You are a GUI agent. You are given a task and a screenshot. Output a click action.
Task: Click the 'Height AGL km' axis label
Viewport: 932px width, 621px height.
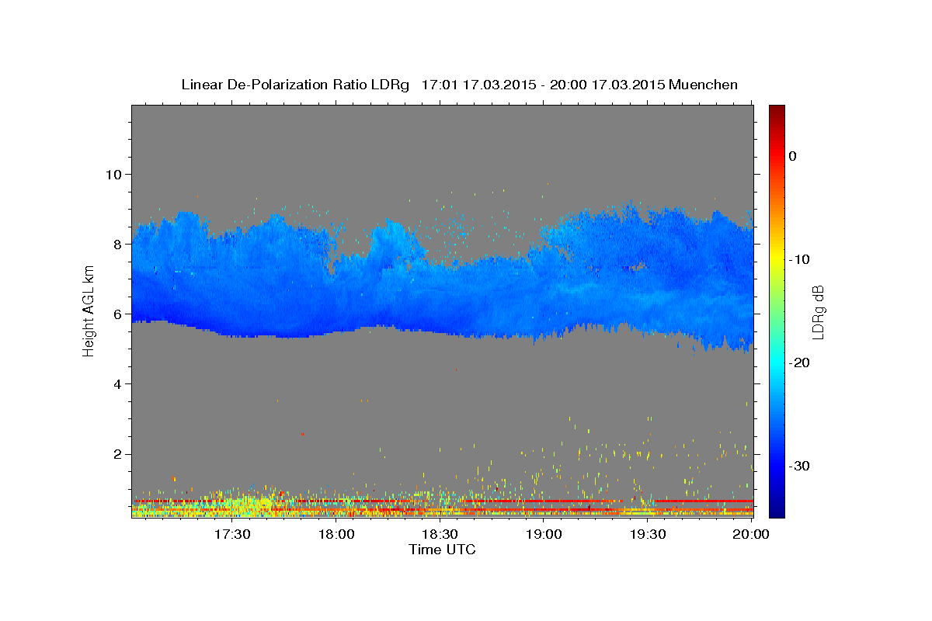tap(89, 310)
